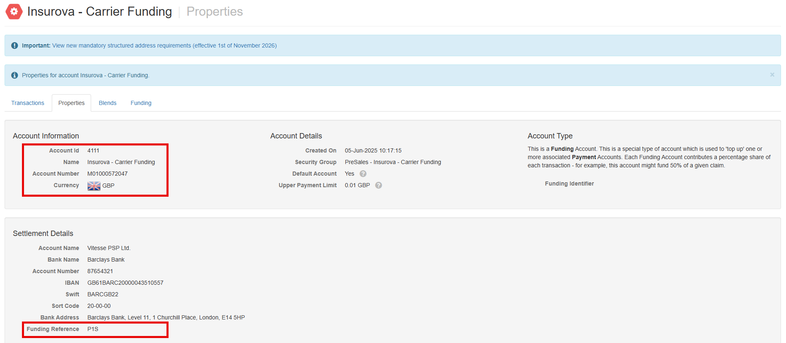Click the account name Insurova - Carrier Funding value
Viewport: 786px width, 343px height.
tap(121, 162)
